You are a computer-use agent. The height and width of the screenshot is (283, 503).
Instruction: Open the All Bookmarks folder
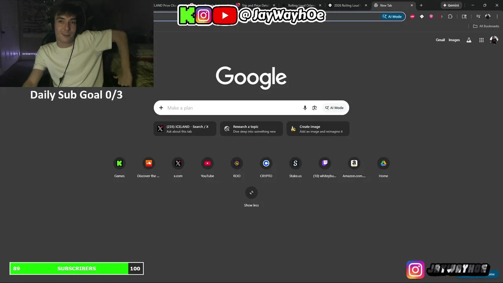[x=486, y=26]
